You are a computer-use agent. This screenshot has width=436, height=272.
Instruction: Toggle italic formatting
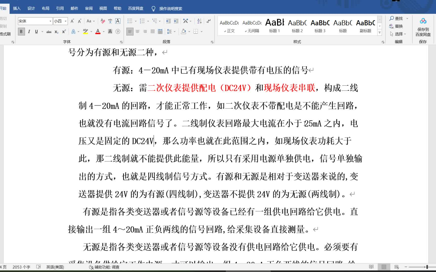(x=29, y=31)
